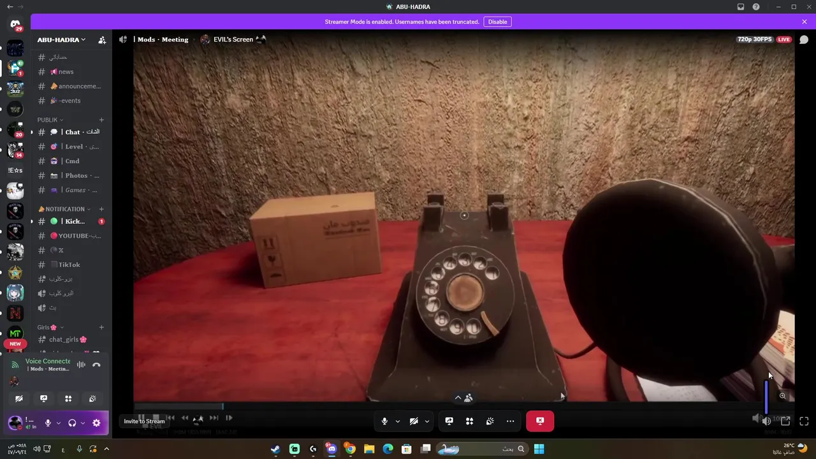
Task: Toggle camera in the stream control bar
Action: pyautogui.click(x=414, y=421)
